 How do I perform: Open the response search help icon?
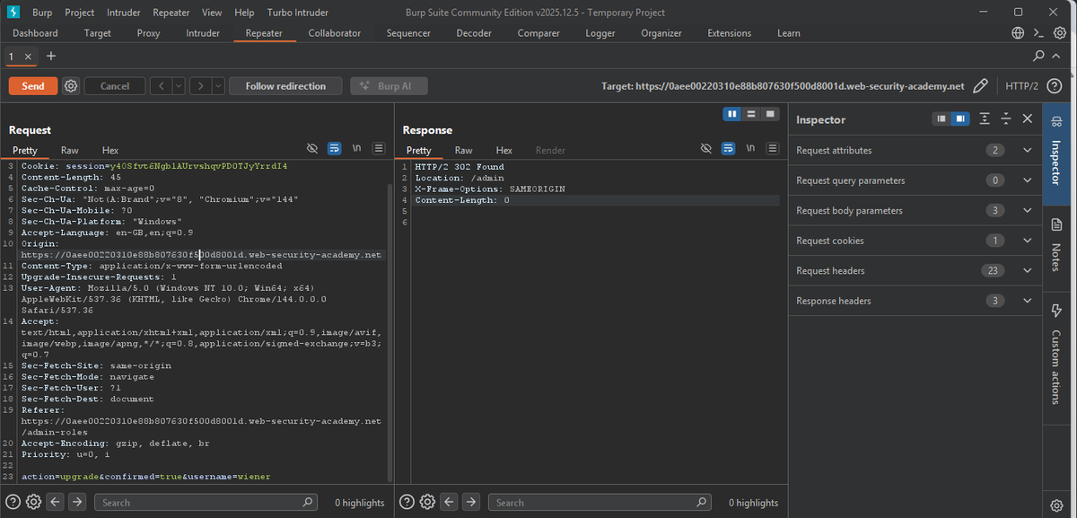tap(407, 502)
